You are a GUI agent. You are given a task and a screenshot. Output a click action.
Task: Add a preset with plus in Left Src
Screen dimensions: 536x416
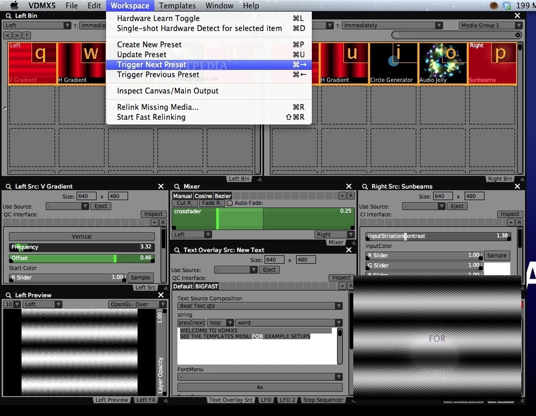(x=154, y=222)
